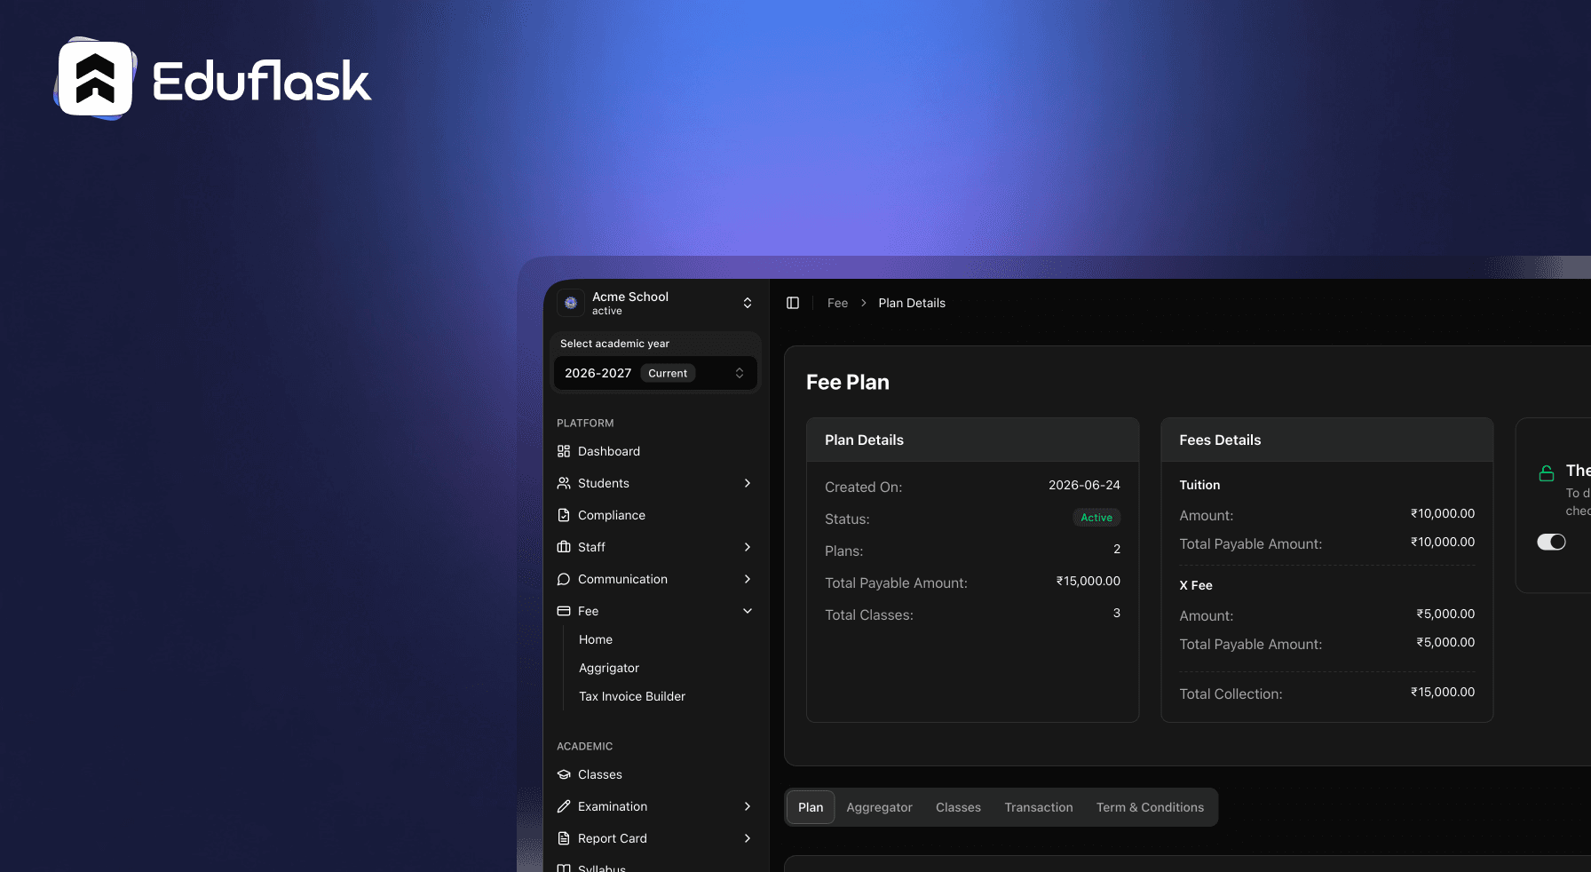Expand the Report Card submenu chevron
Viewport: 1591px width, 872px height.
click(x=748, y=838)
